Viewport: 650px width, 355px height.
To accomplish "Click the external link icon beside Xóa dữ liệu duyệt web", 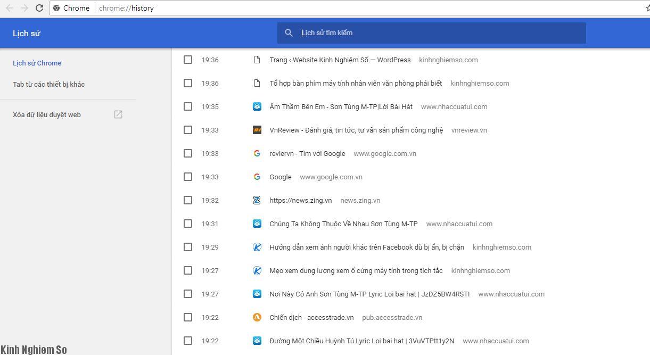I will [118, 114].
